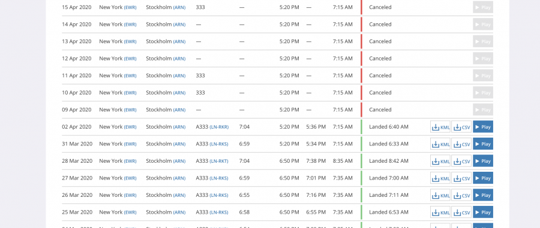Download KML for 25 Mar 2020 flight
The height and width of the screenshot is (228, 540).
click(x=440, y=212)
